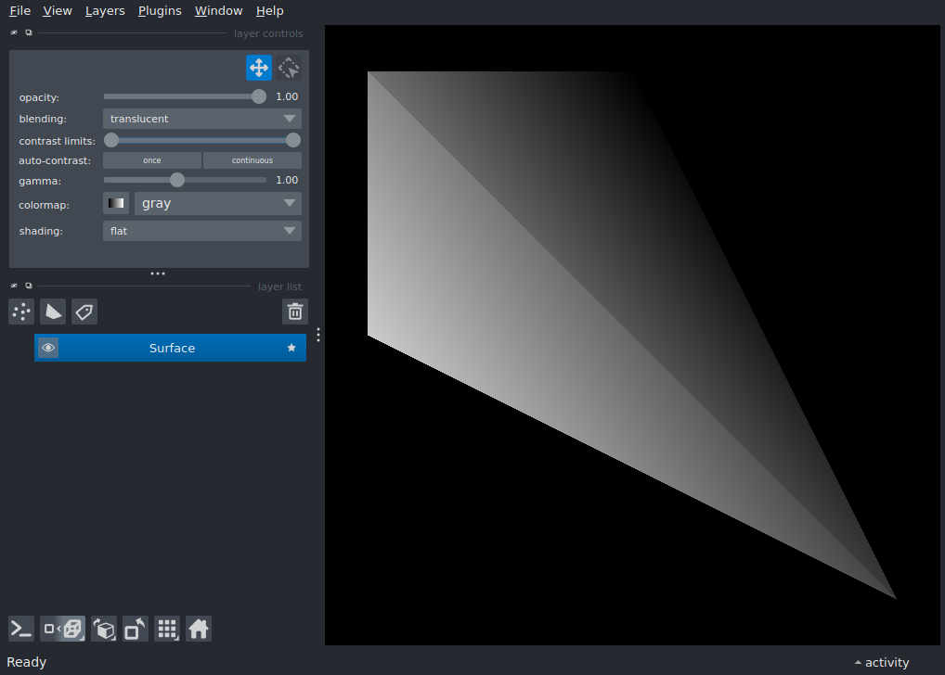Reset view with the home icon

(199, 630)
